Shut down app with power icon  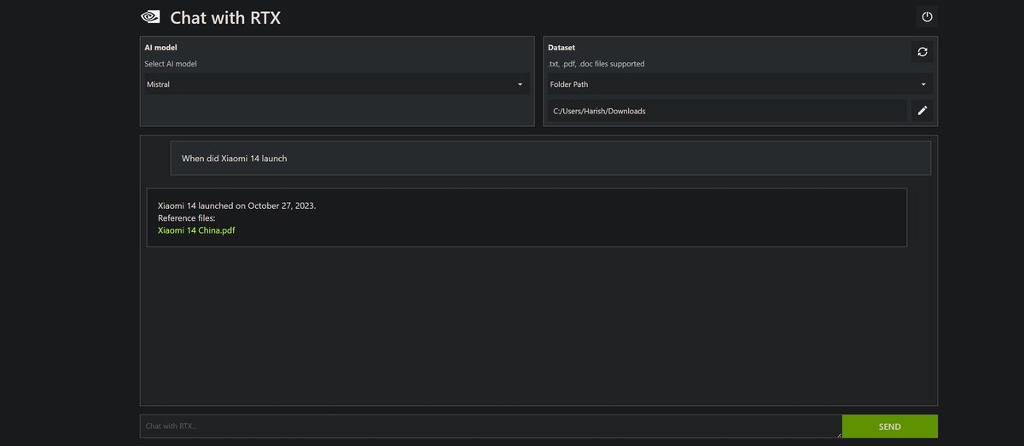point(927,16)
